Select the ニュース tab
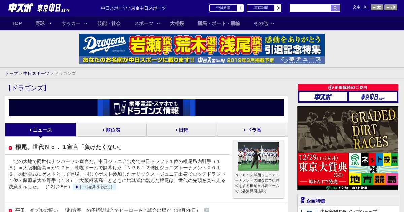The height and width of the screenshot is (212, 404). coord(41,130)
